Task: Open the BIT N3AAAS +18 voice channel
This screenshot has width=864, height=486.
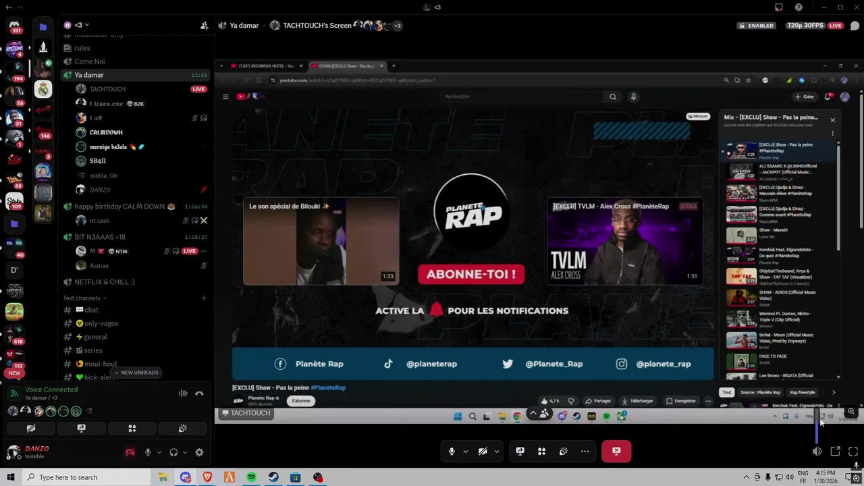Action: pyautogui.click(x=135, y=237)
